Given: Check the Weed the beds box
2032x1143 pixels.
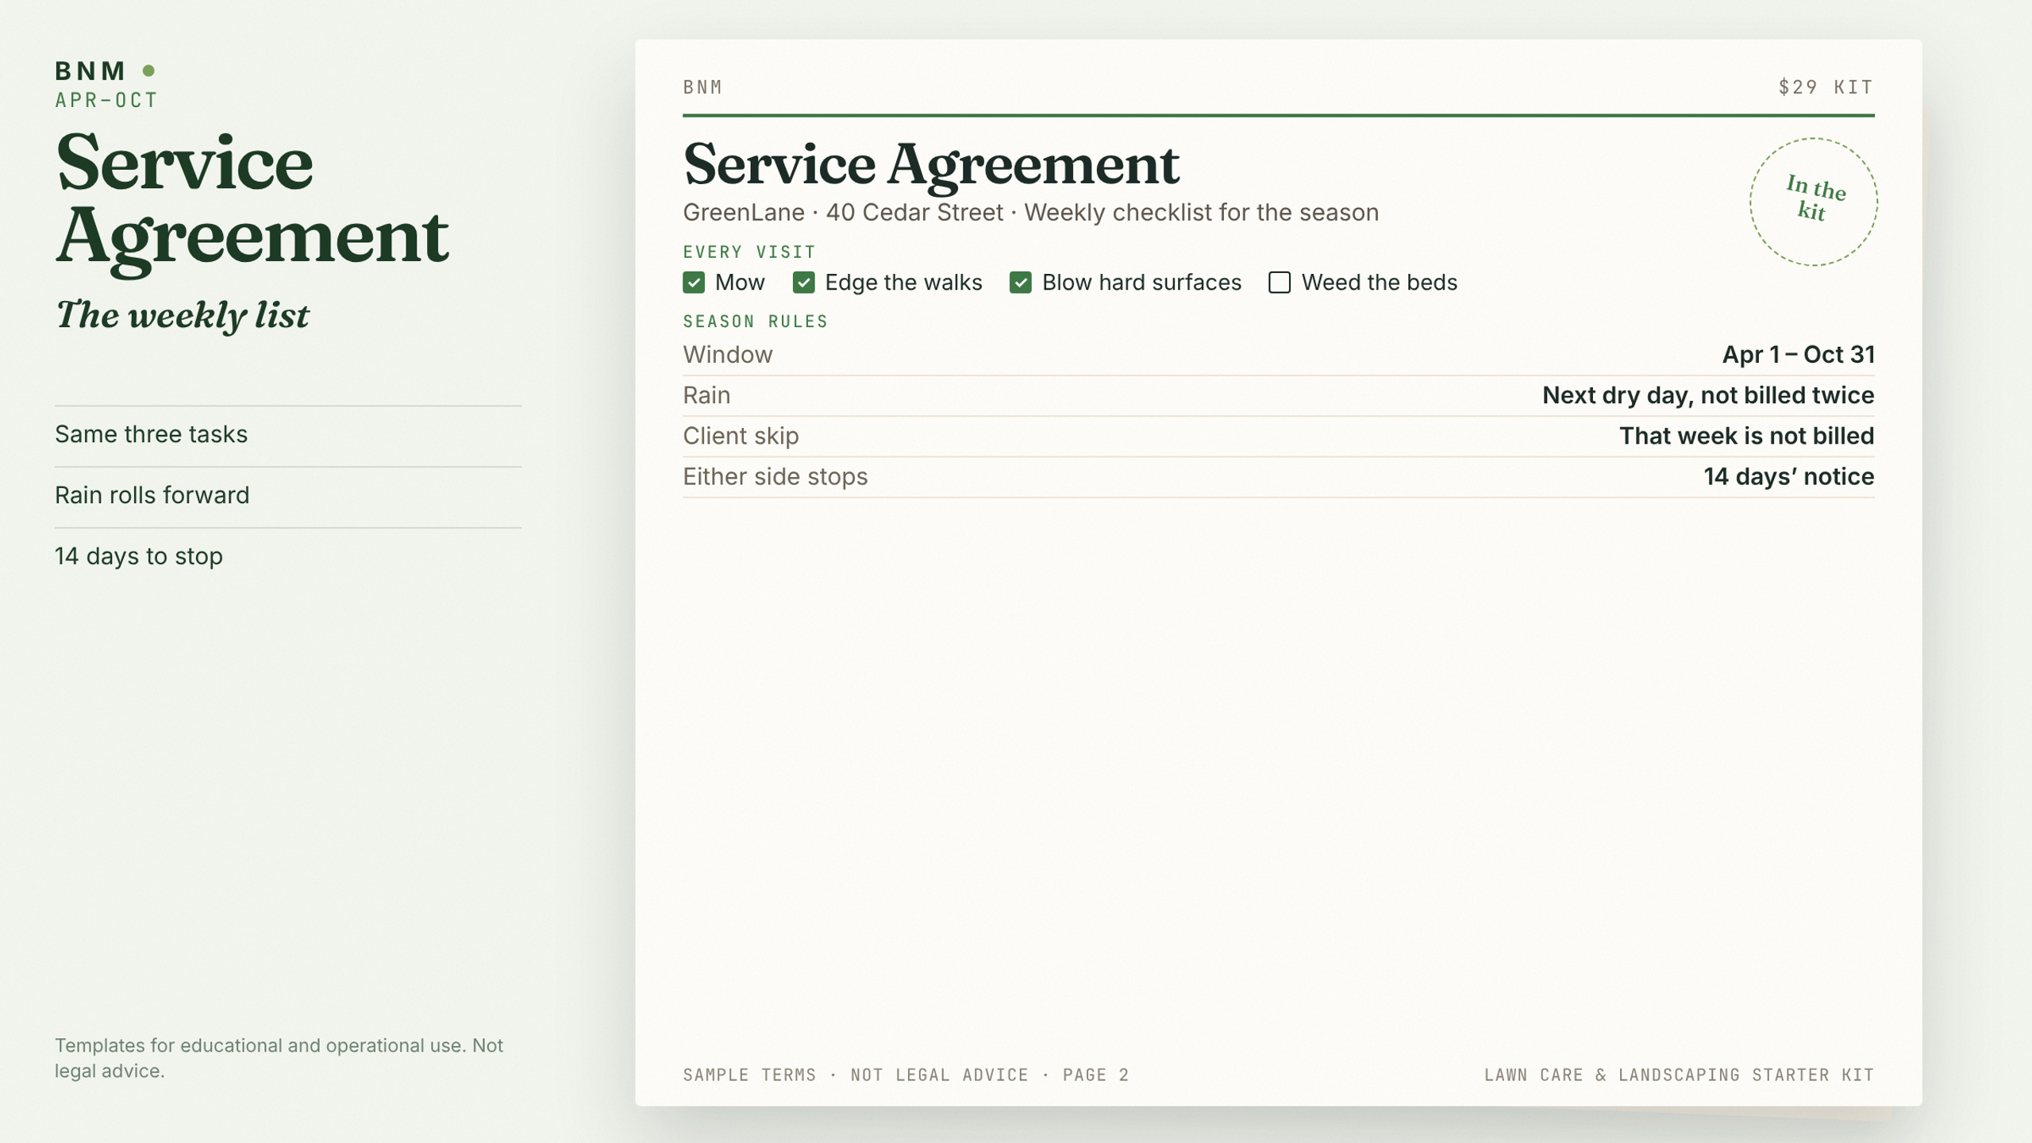Looking at the screenshot, I should 1279,283.
